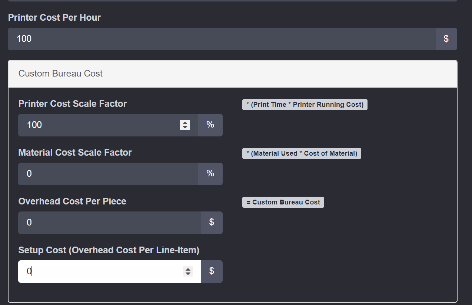Increment Setup Cost using the up arrow

(188, 269)
